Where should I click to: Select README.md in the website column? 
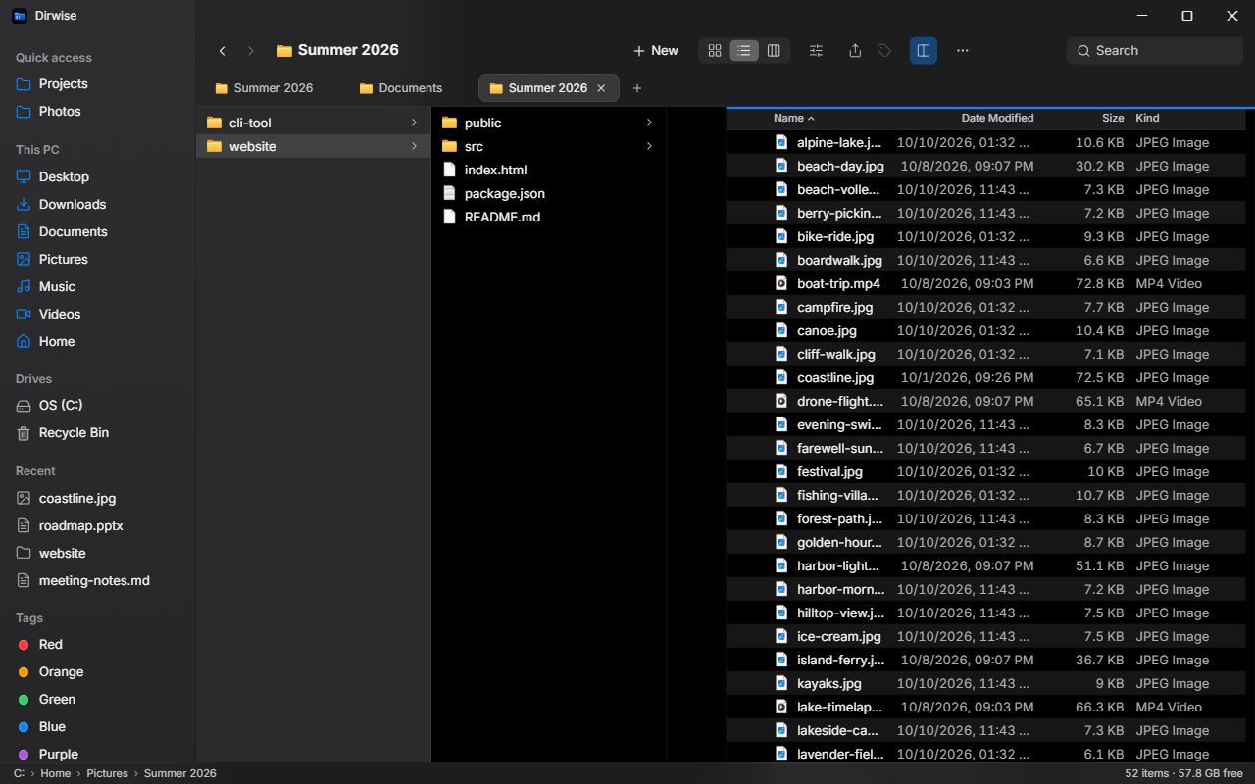548,217
